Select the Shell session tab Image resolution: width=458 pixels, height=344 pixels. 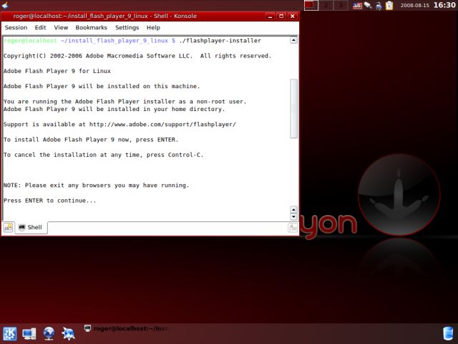point(31,227)
